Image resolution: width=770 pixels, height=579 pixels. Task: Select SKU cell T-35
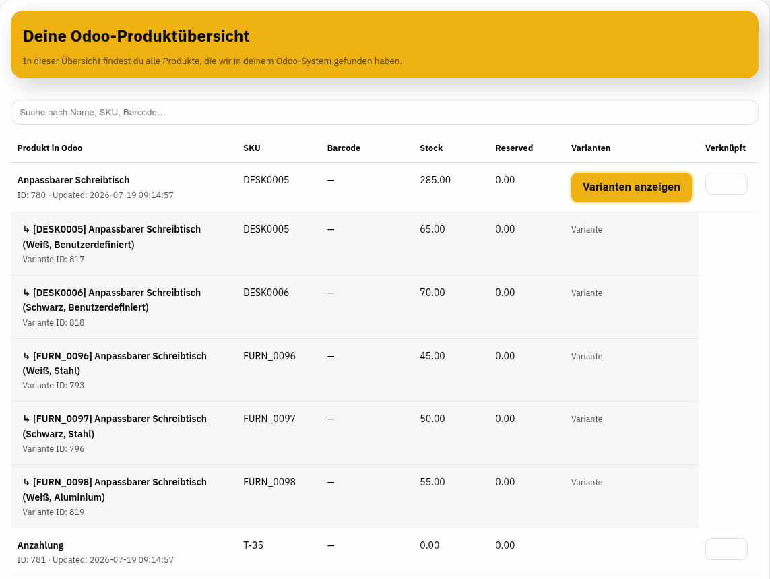click(253, 545)
